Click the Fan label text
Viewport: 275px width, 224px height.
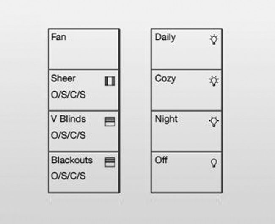(x=58, y=37)
